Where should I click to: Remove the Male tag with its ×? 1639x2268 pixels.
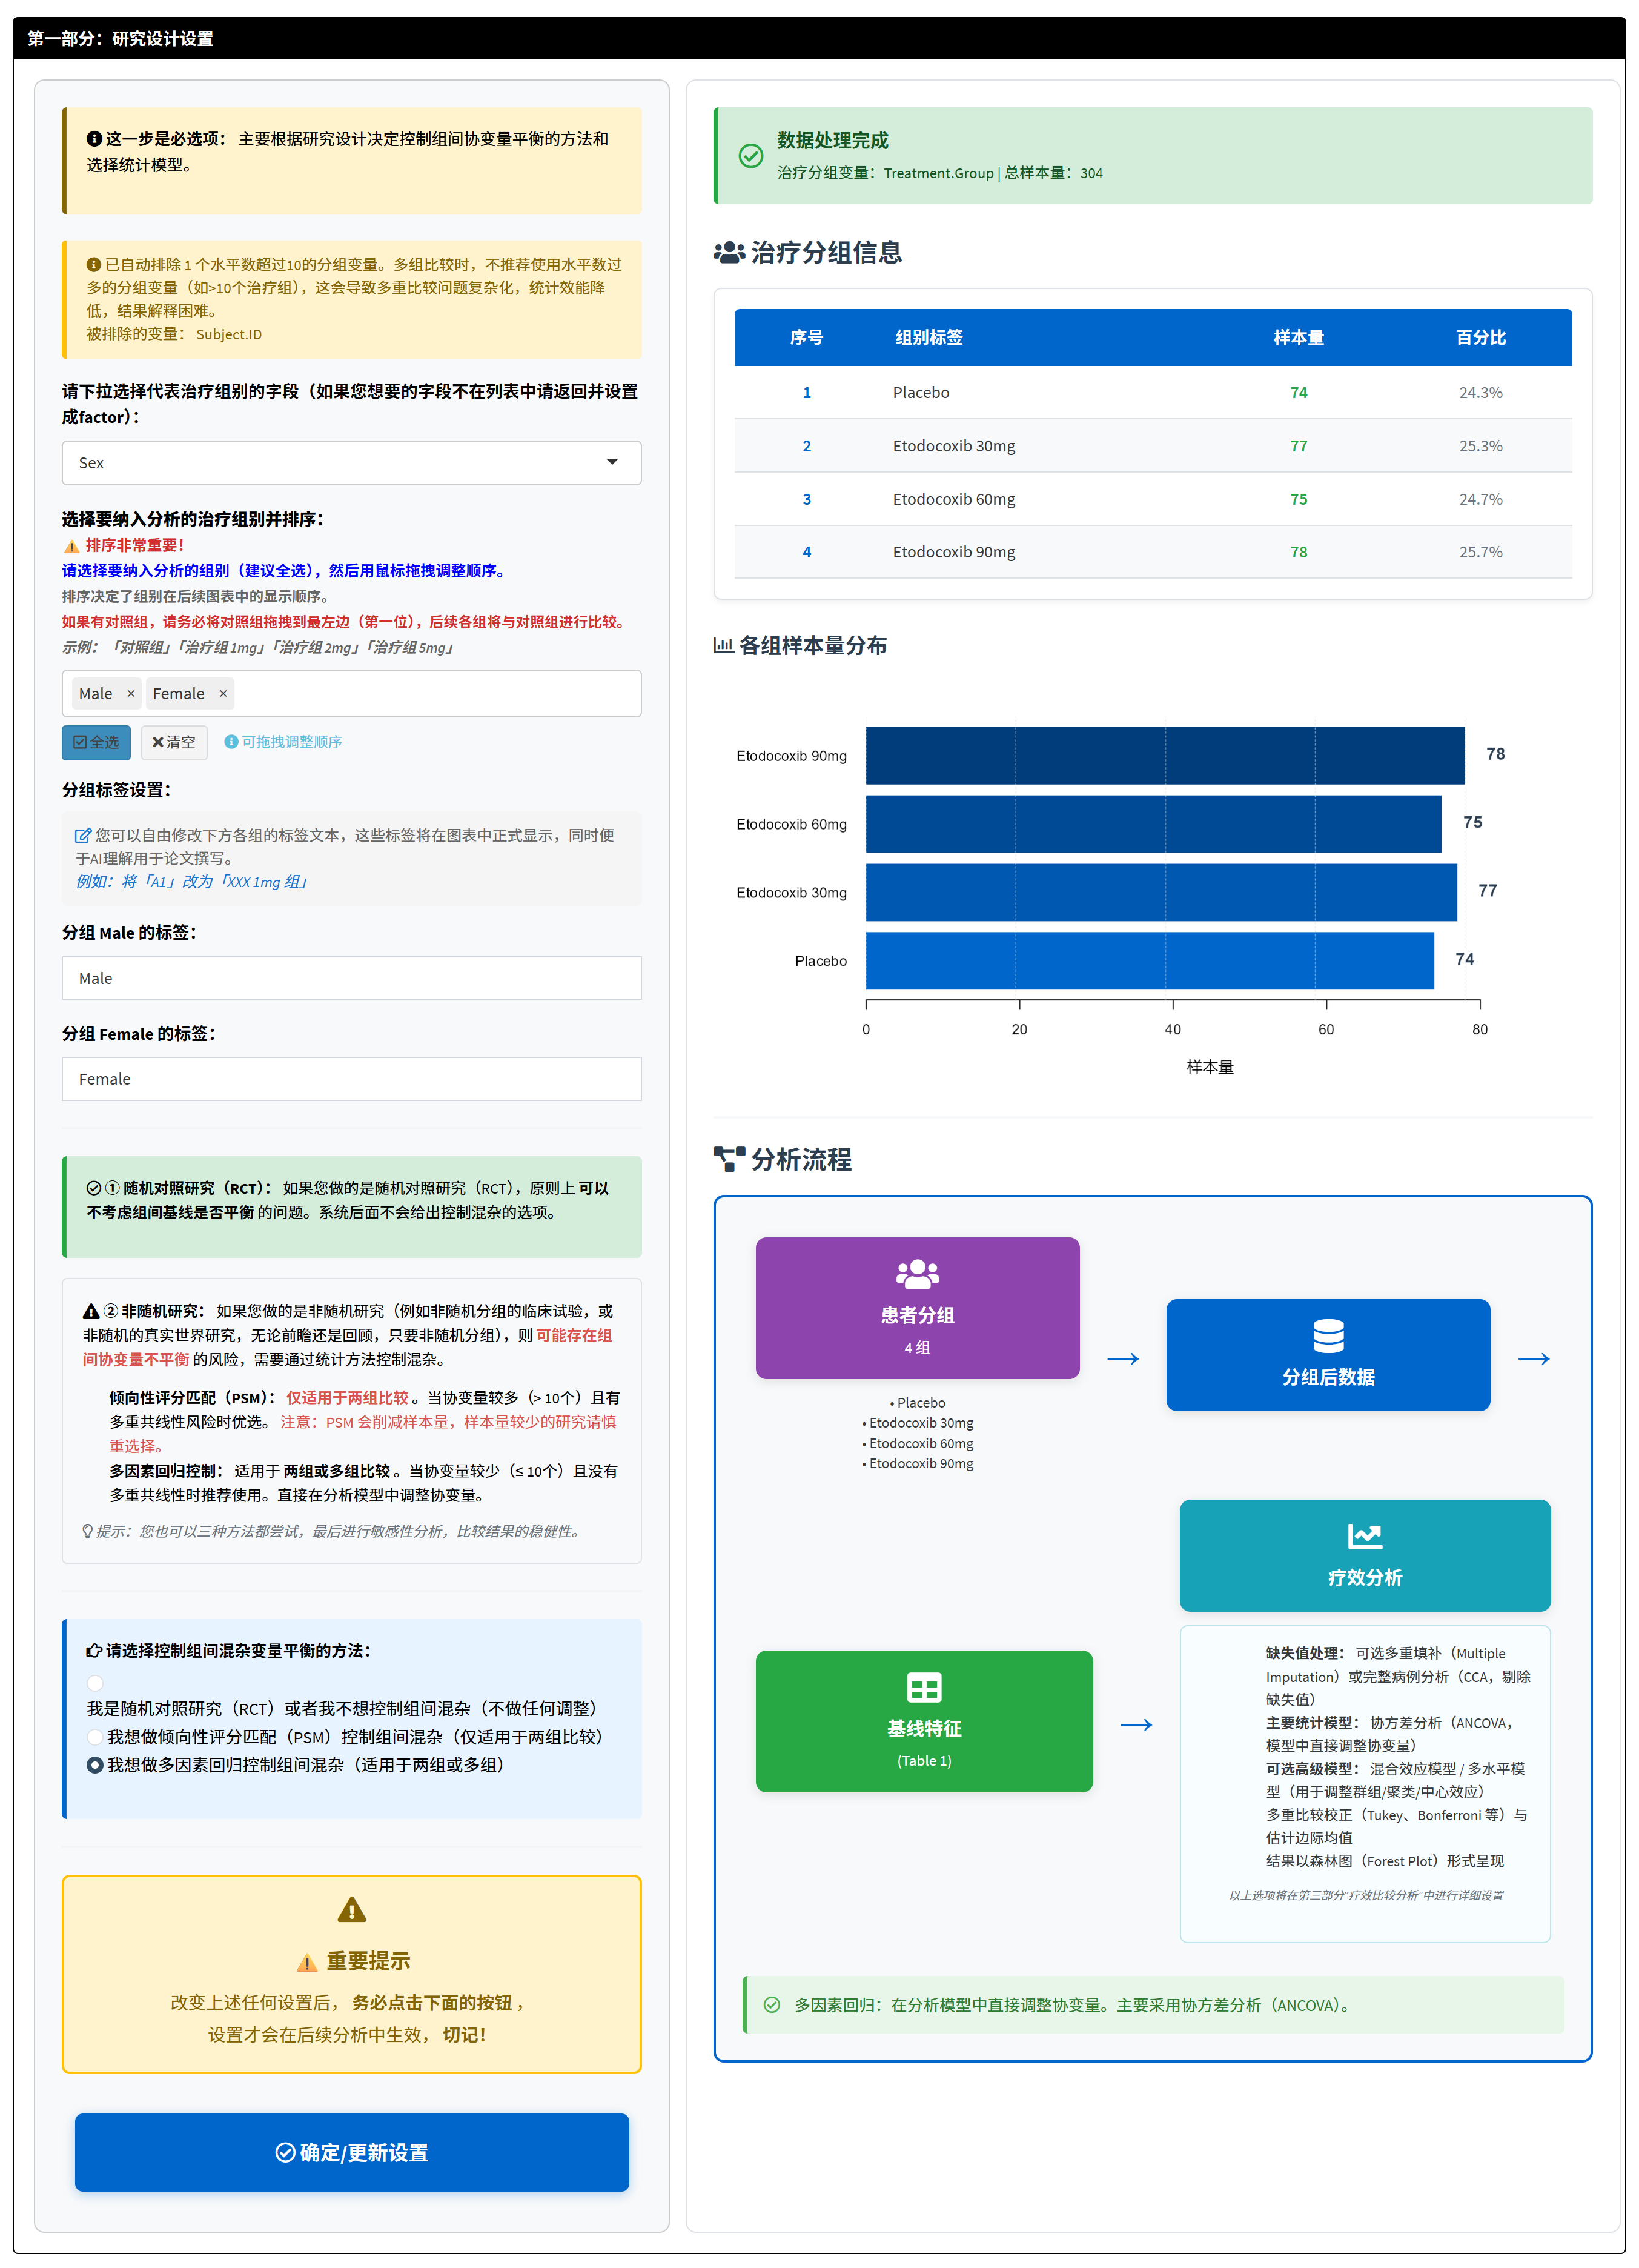[x=131, y=693]
